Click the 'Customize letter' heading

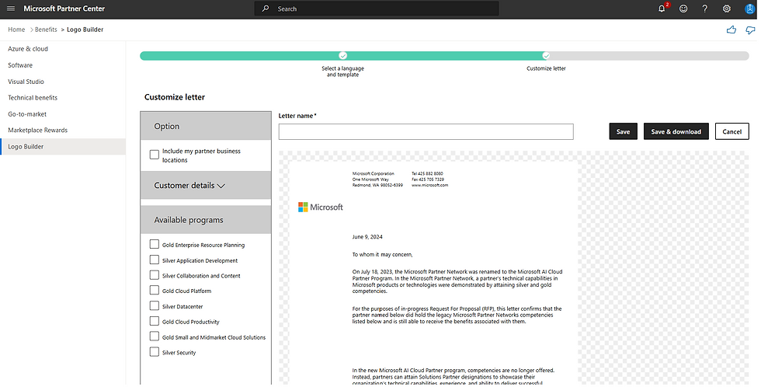(x=175, y=97)
